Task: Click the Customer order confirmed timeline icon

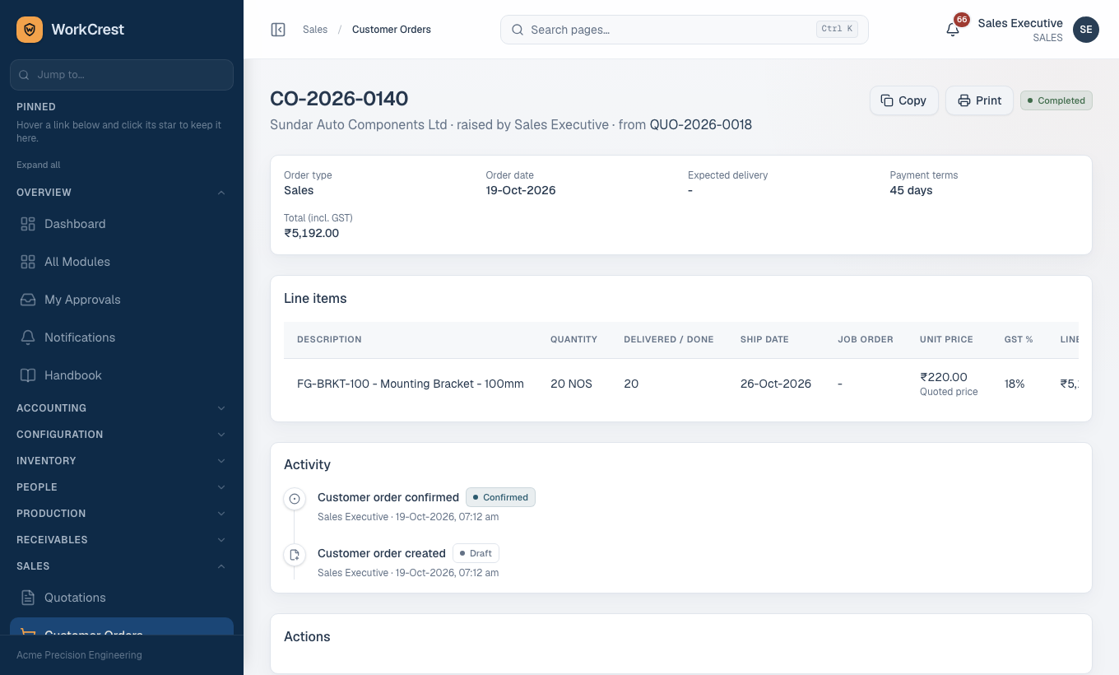Action: click(x=295, y=498)
